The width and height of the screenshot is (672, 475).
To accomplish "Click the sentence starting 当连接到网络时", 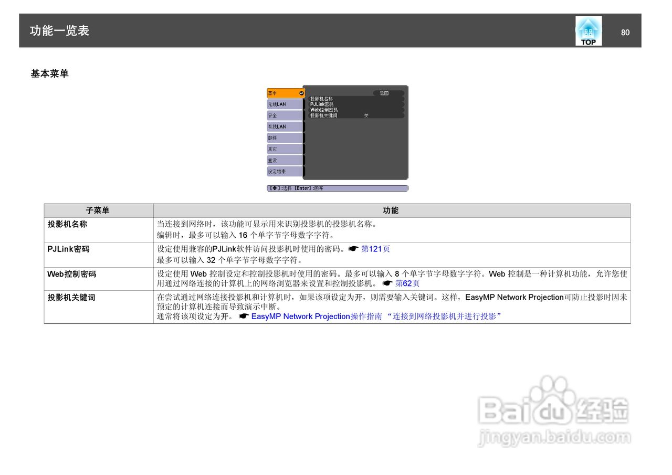I will pos(267,224).
